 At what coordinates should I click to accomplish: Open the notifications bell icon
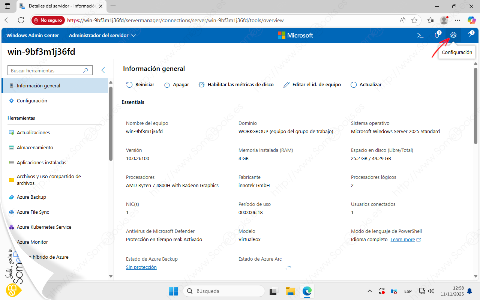(x=437, y=35)
